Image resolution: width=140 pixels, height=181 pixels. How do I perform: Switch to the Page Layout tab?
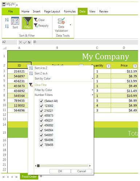(x=52, y=11)
